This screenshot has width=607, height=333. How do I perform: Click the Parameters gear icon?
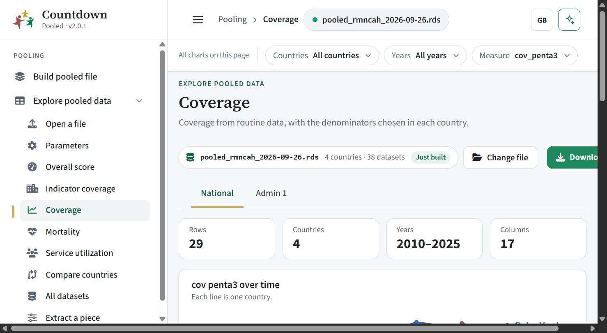point(32,146)
